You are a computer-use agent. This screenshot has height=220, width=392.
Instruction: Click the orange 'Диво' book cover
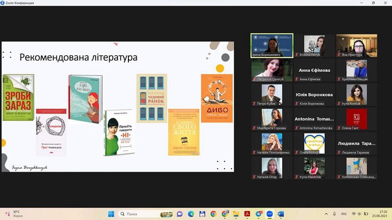tap(217, 98)
